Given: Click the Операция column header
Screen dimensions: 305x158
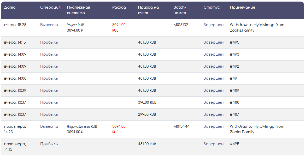Looking at the screenshot, I should 50,7.
